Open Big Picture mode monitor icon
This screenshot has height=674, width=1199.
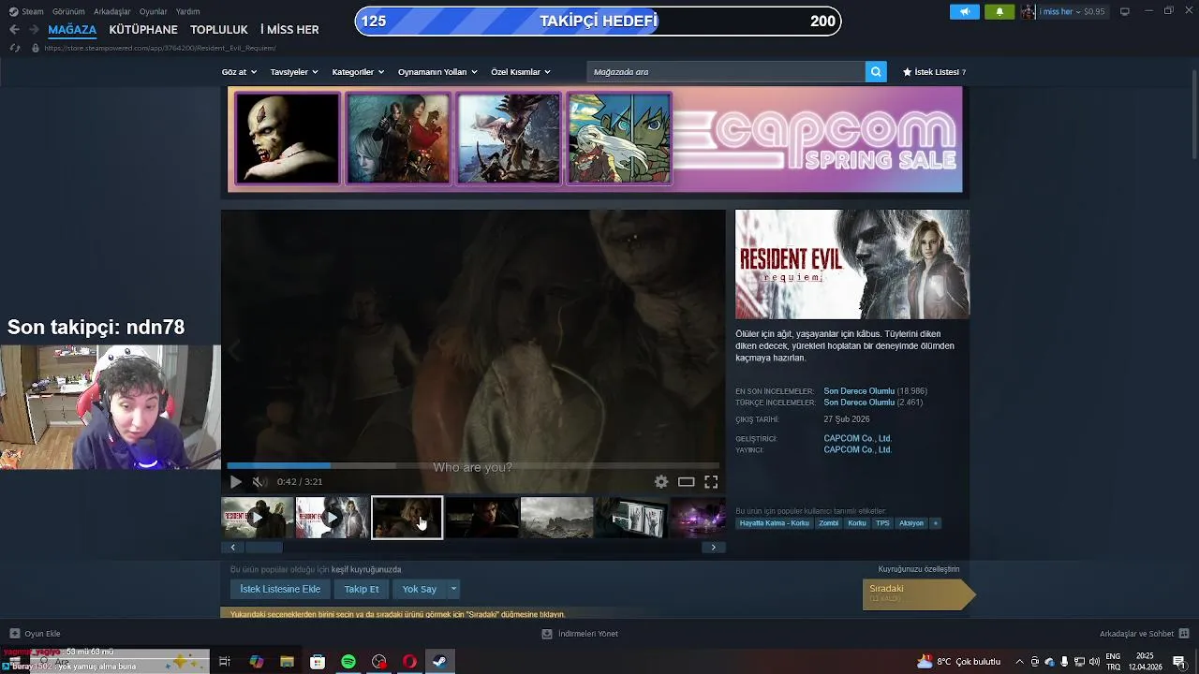tap(1125, 11)
